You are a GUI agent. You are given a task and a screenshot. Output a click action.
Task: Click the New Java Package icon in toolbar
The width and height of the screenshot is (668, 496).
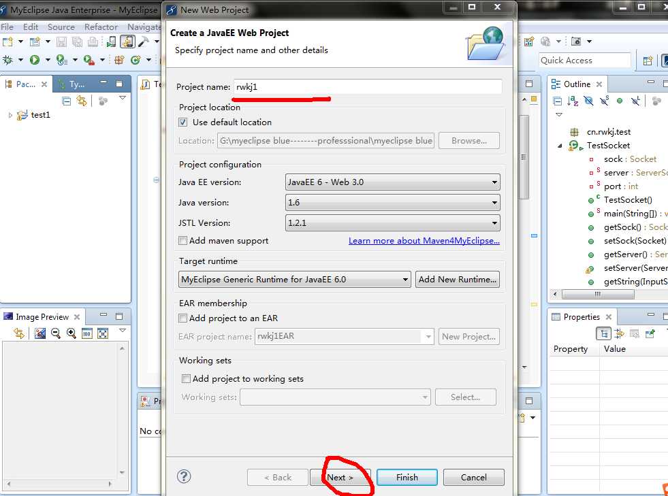pyautogui.click(x=119, y=60)
